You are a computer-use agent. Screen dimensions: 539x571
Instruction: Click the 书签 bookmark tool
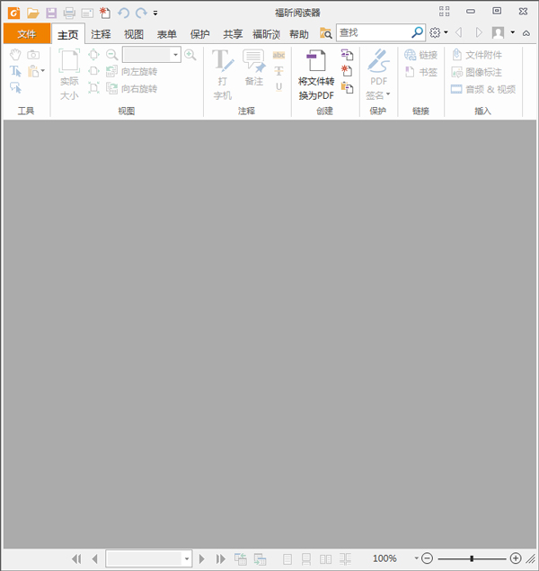420,72
